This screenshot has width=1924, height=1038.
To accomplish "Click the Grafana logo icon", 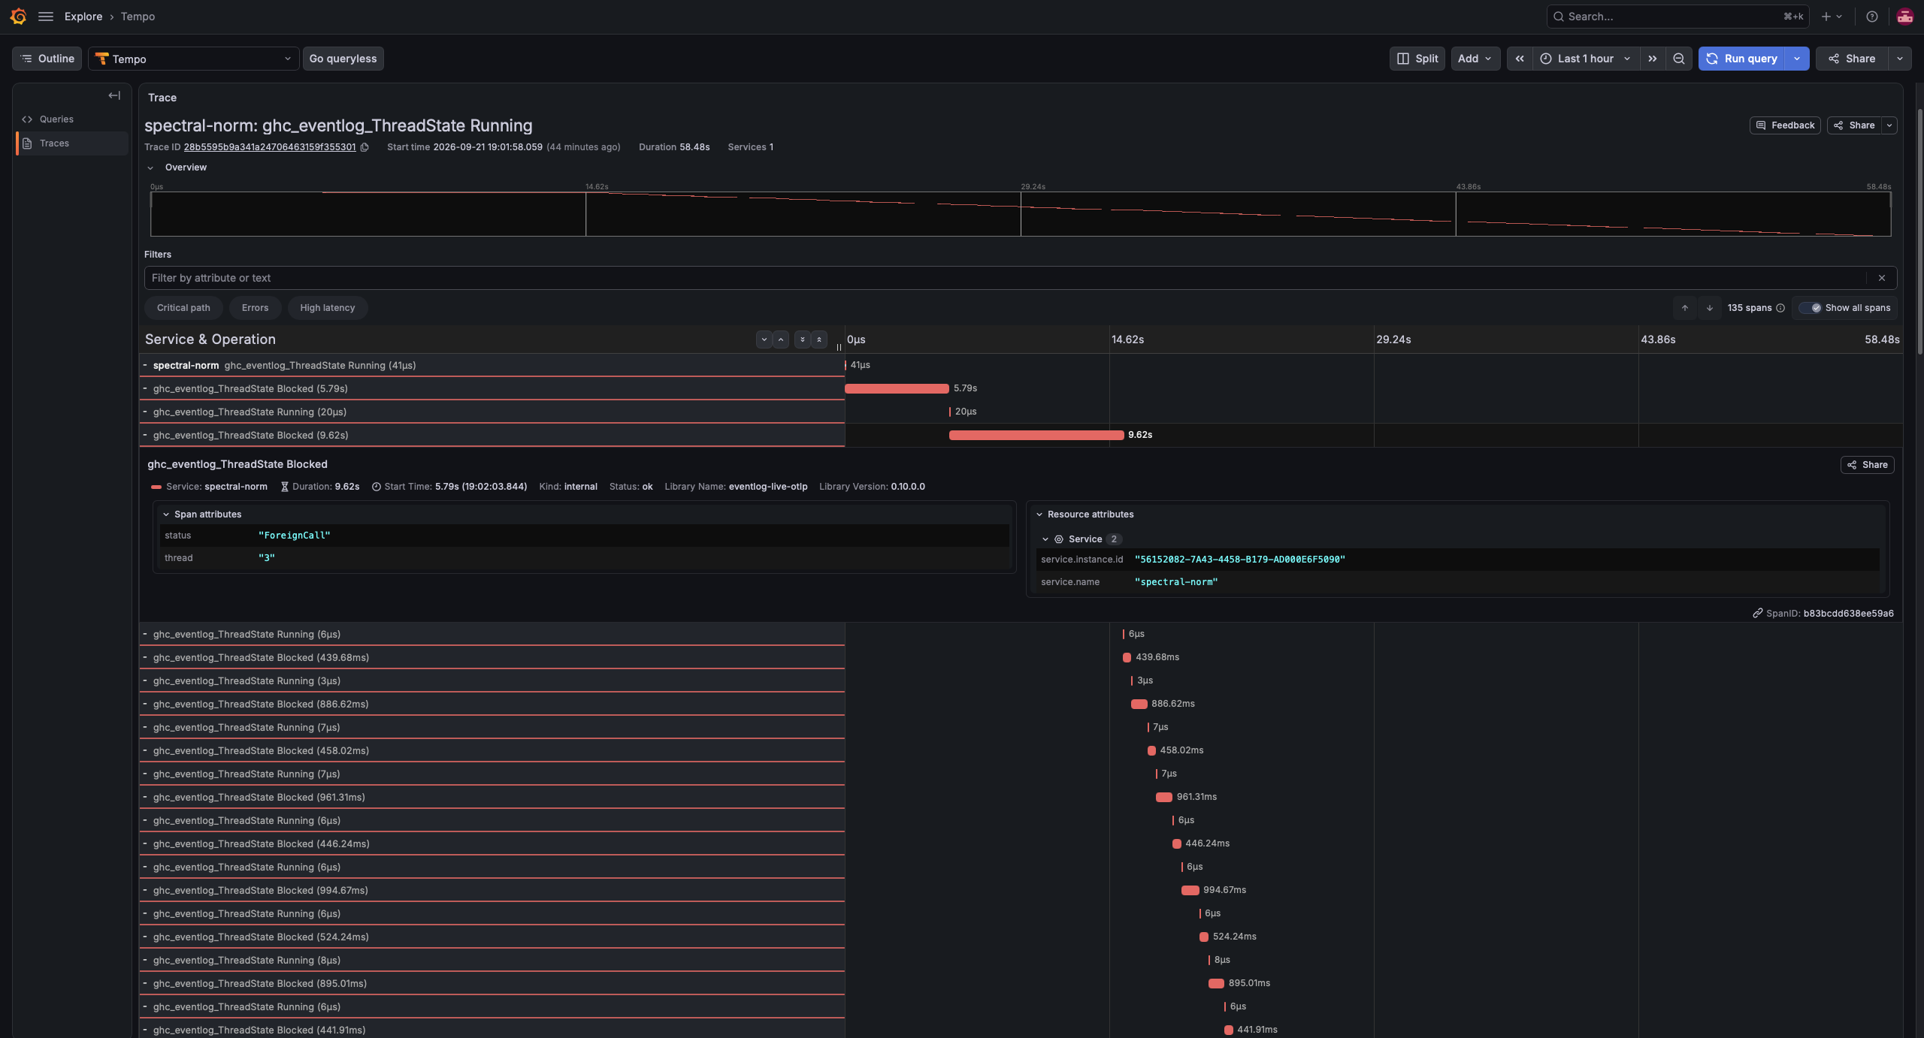I will 18,17.
